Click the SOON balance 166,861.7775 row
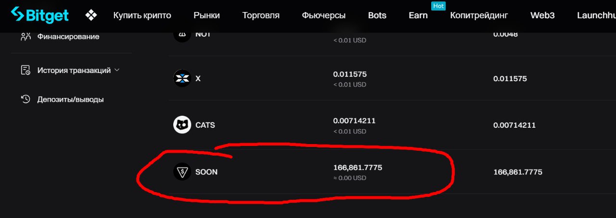Screen dimensions: 616x218 pos(392,172)
